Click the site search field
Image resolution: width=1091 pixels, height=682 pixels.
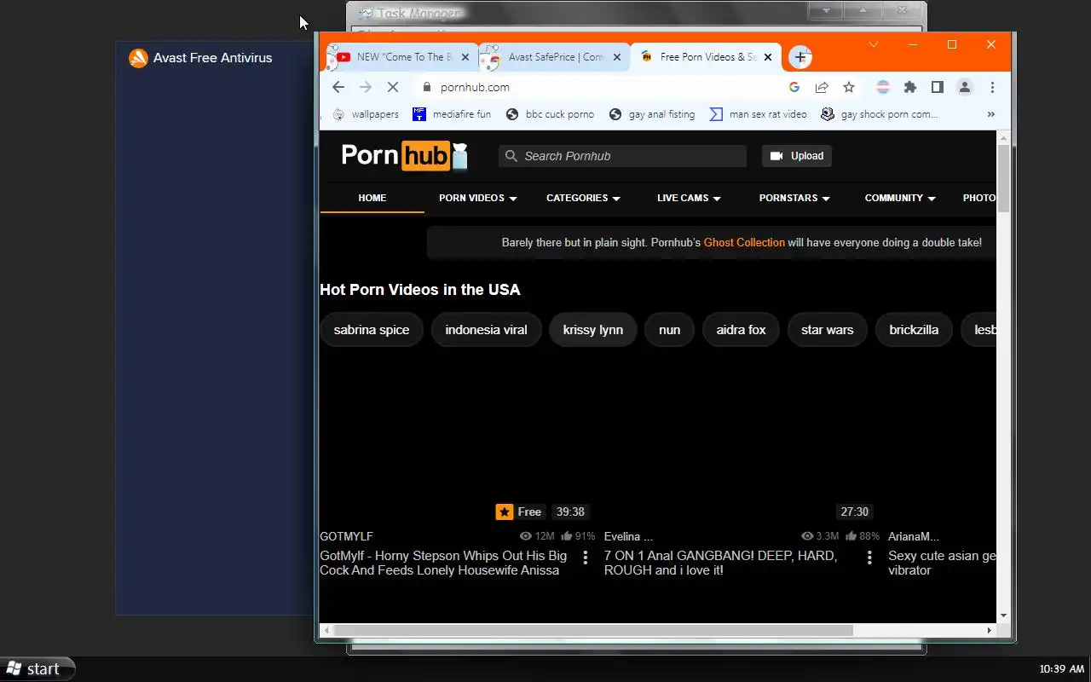pyautogui.click(x=622, y=156)
